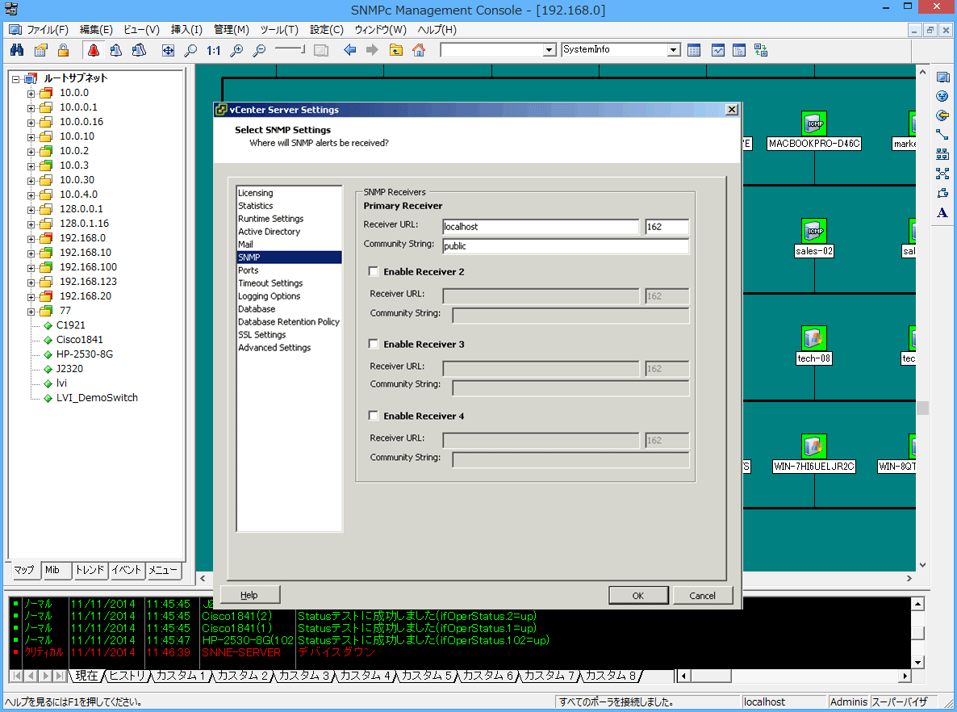Click the 1:1 zoom reset icon
The height and width of the screenshot is (712, 957).
click(213, 50)
